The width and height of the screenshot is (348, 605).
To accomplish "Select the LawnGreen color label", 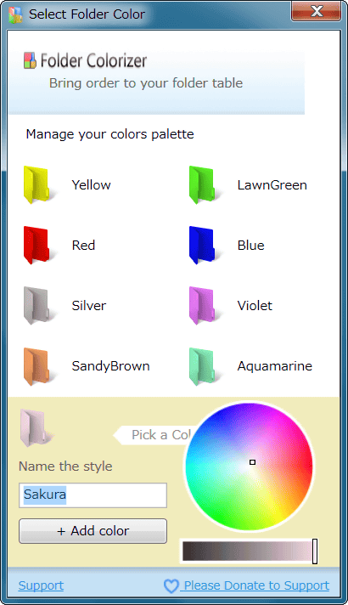I will coord(272,185).
